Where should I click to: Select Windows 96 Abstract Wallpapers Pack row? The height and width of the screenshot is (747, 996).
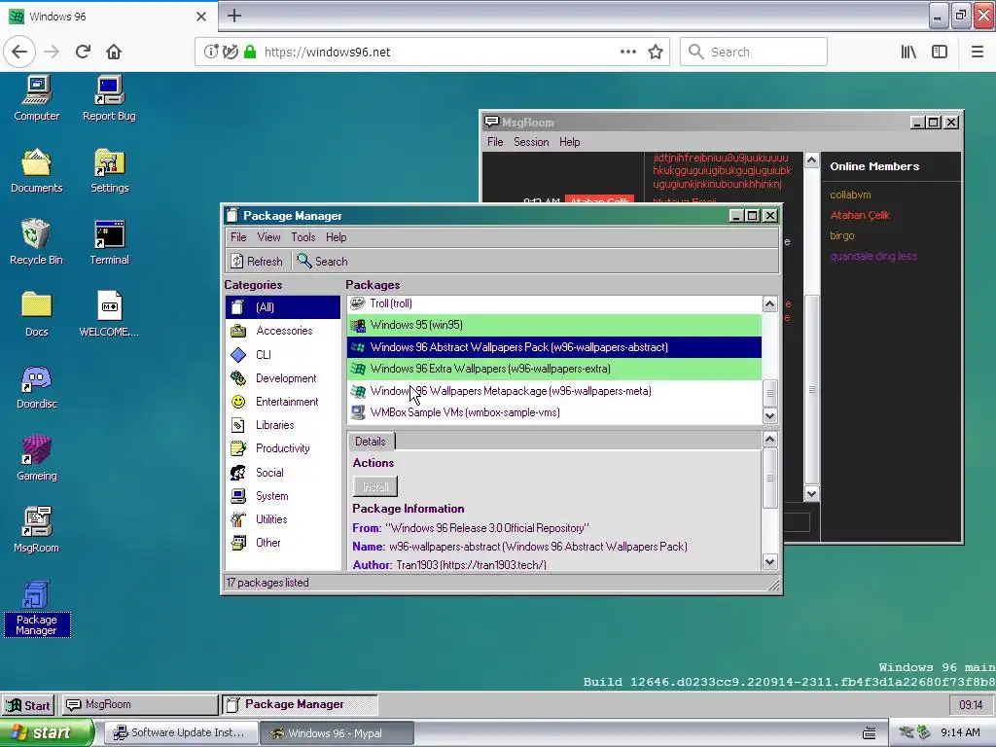[x=554, y=347]
